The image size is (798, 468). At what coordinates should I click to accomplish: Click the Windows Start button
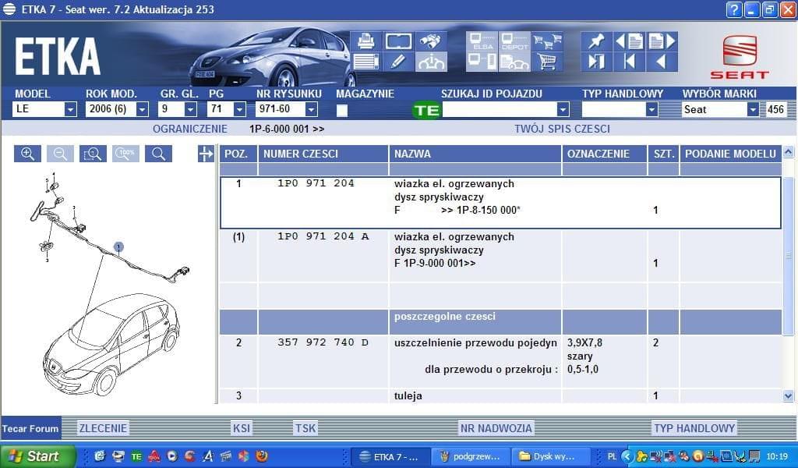[x=38, y=456]
